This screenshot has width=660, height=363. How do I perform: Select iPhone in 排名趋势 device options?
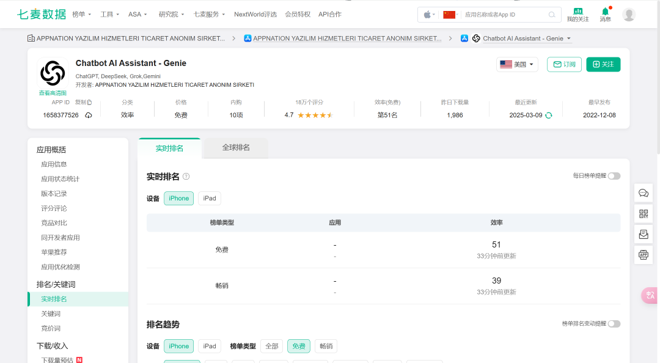tap(178, 346)
